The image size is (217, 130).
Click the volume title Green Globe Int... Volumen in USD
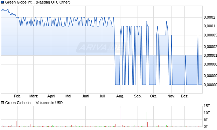(34, 103)
